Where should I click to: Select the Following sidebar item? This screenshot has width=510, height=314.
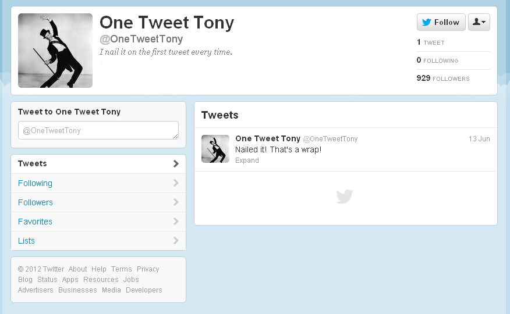[x=98, y=183]
